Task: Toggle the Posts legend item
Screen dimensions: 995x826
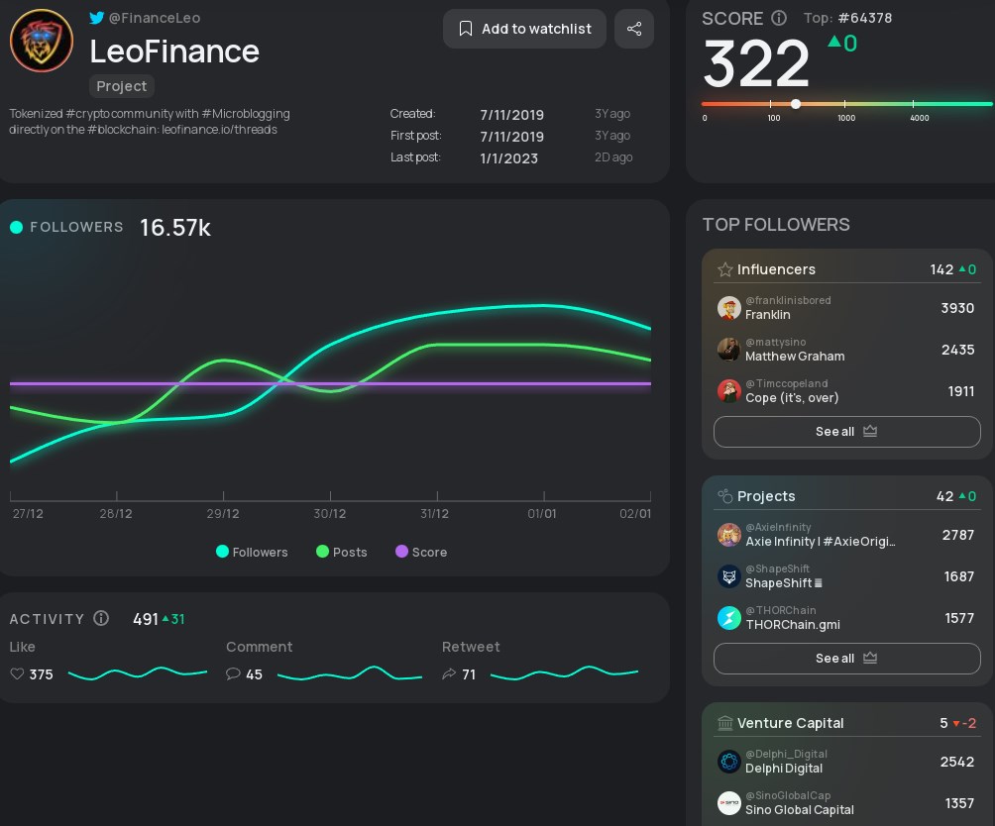Action: click(341, 552)
